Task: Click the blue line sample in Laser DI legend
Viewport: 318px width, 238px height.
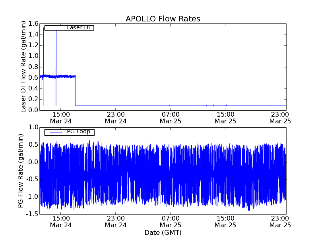Action: [56, 28]
